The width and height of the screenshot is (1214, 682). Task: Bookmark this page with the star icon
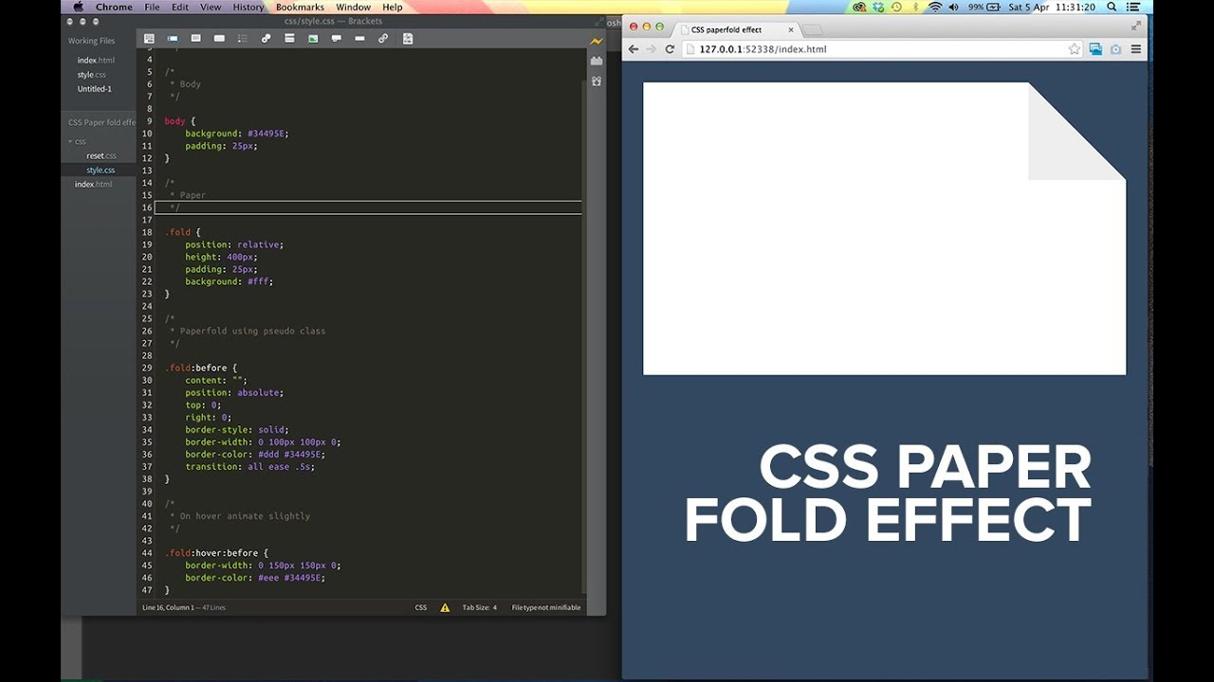coord(1075,49)
